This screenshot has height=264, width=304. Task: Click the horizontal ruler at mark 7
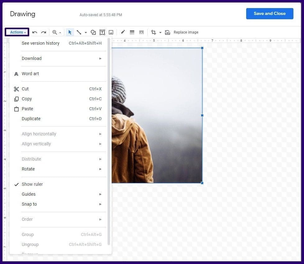pyautogui.click(x=212, y=41)
